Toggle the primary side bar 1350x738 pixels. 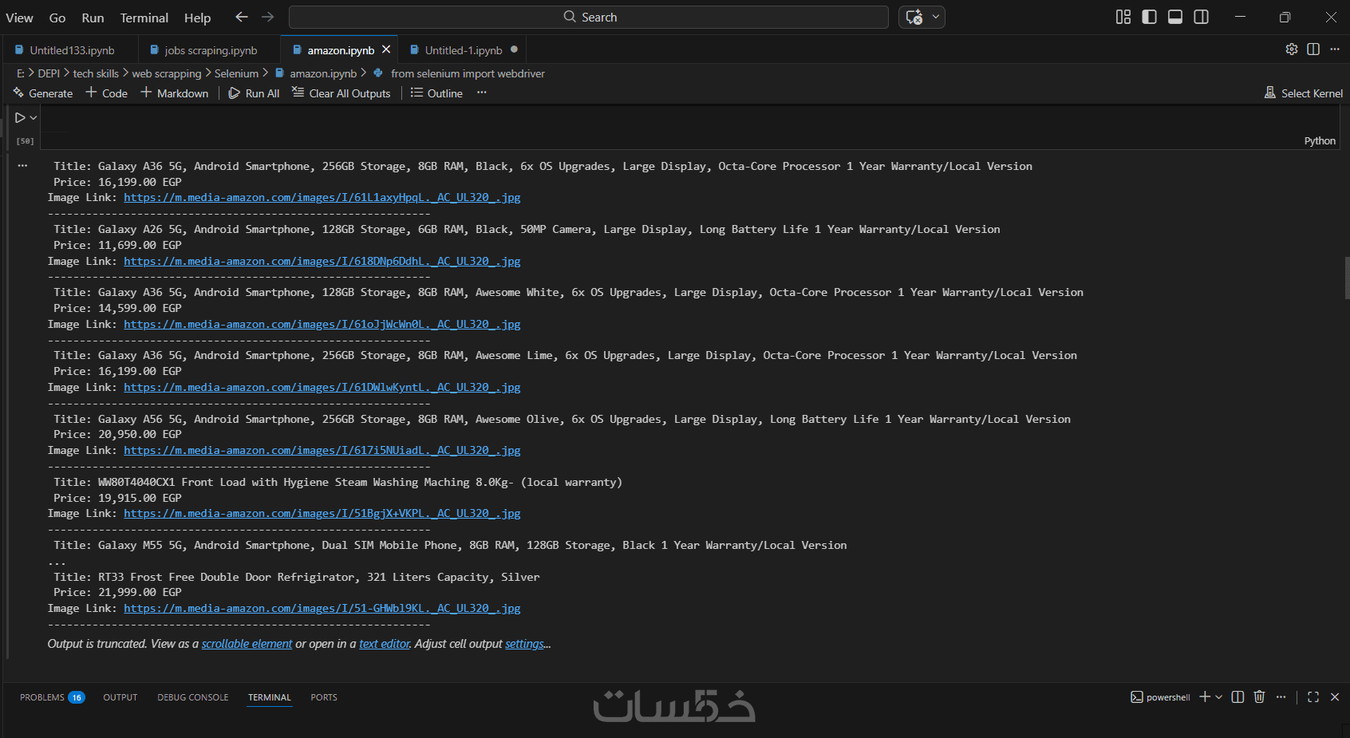tap(1149, 17)
